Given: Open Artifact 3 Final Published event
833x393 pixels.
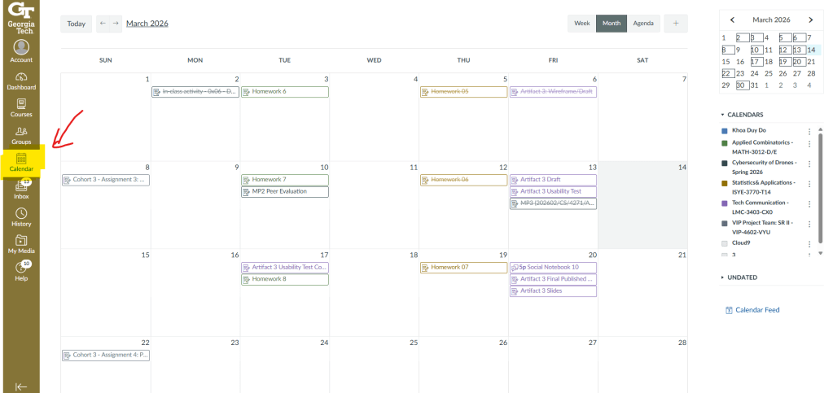Looking at the screenshot, I should click(553, 279).
